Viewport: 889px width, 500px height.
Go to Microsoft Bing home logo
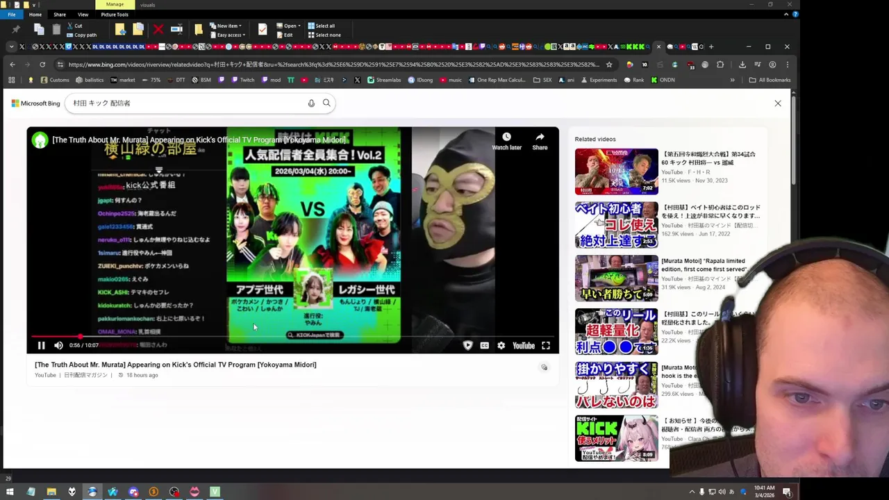pyautogui.click(x=36, y=103)
